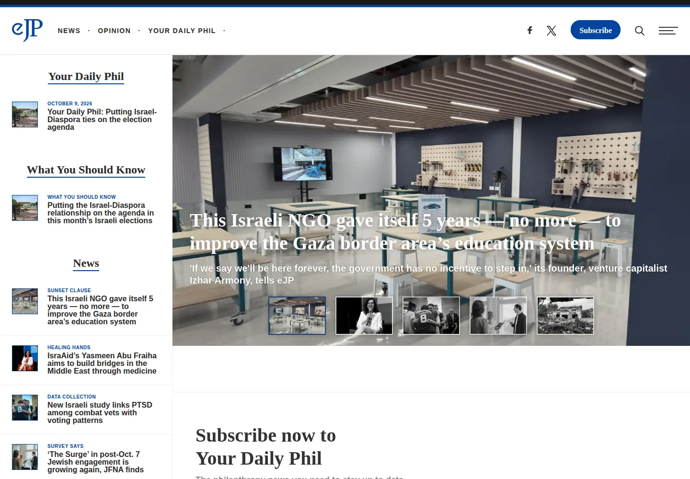Open the hamburger menu icon
Screen dimensions: 690x479
tap(668, 31)
